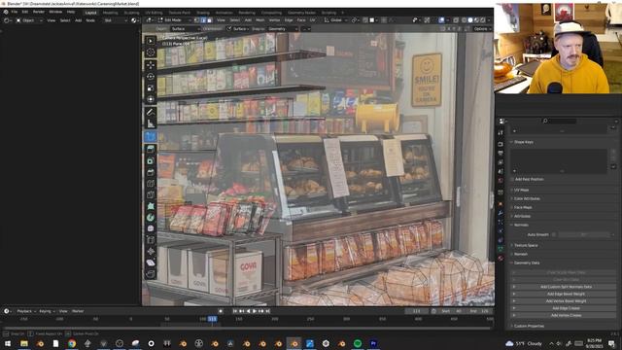622x350 pixels.
Task: Toggle viewport overlays button
Action: (x=441, y=19)
